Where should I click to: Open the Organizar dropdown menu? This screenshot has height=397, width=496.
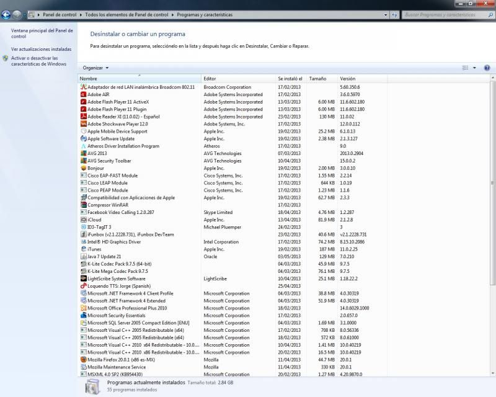(x=95, y=68)
